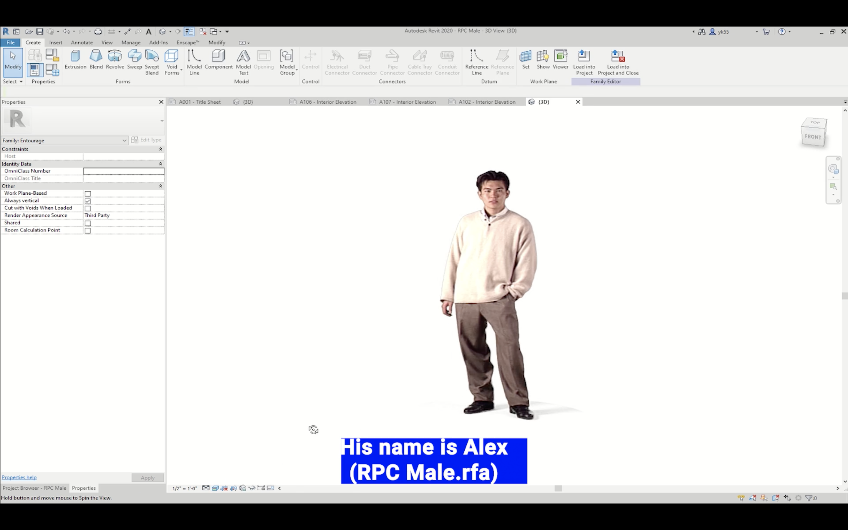This screenshot has width=848, height=530.
Task: Click the OmniClass Number input field
Action: click(123, 171)
